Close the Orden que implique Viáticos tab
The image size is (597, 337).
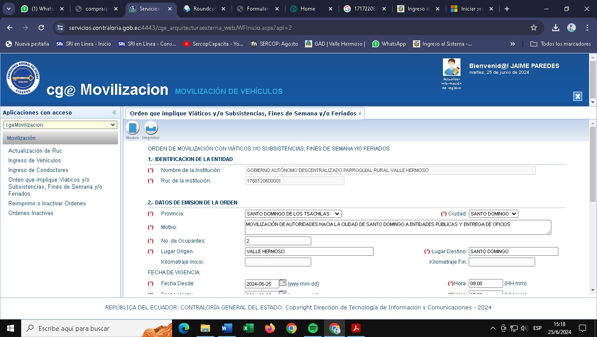[x=360, y=114]
